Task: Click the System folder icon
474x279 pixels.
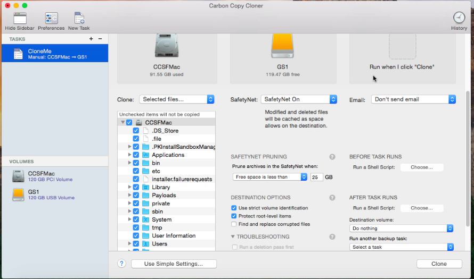Action: point(146,219)
